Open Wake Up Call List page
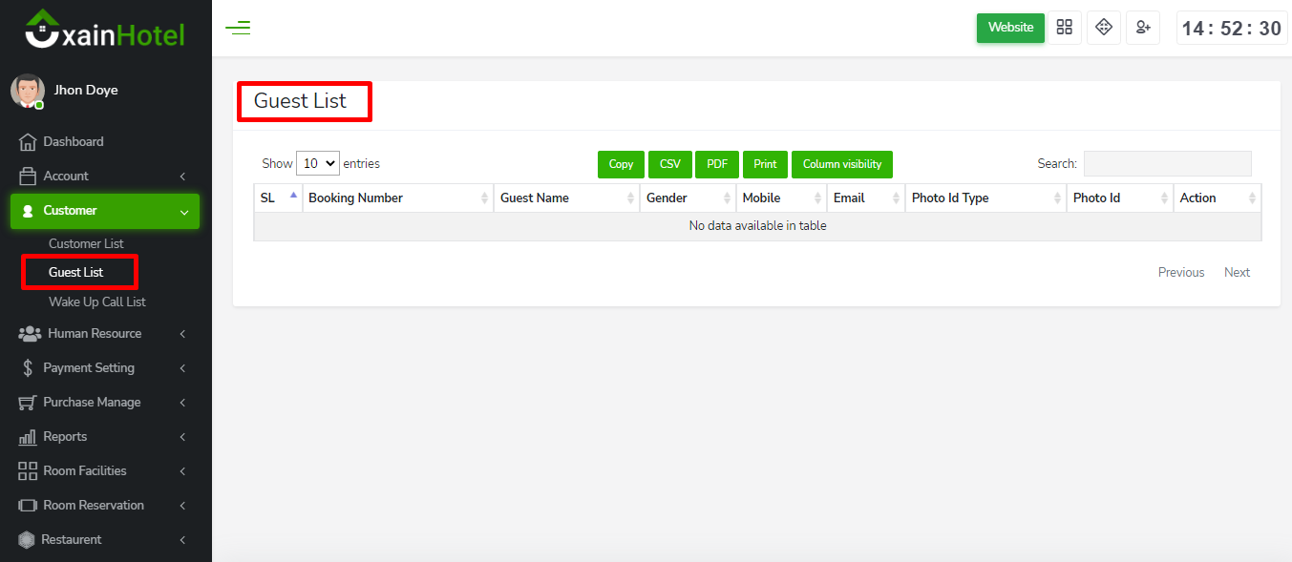Screen dimensions: 1292x562 point(97,302)
